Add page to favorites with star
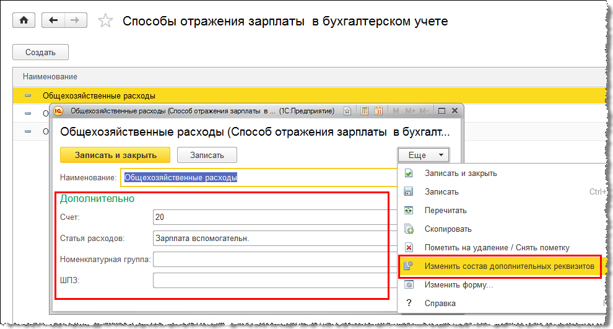The width and height of the screenshot is (613, 329). click(x=105, y=20)
